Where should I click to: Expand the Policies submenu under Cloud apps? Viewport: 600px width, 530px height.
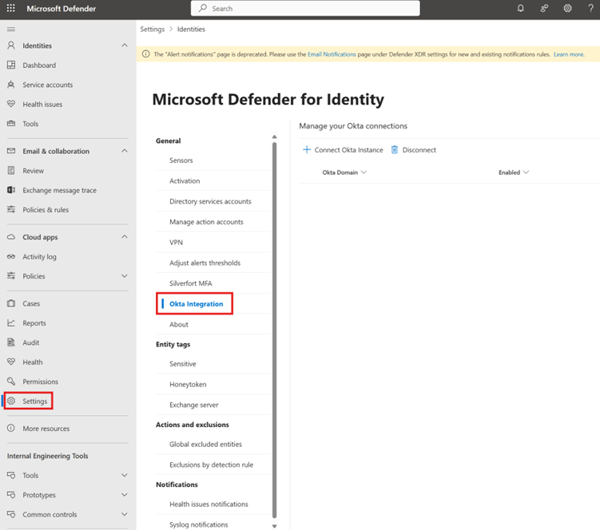[124, 276]
